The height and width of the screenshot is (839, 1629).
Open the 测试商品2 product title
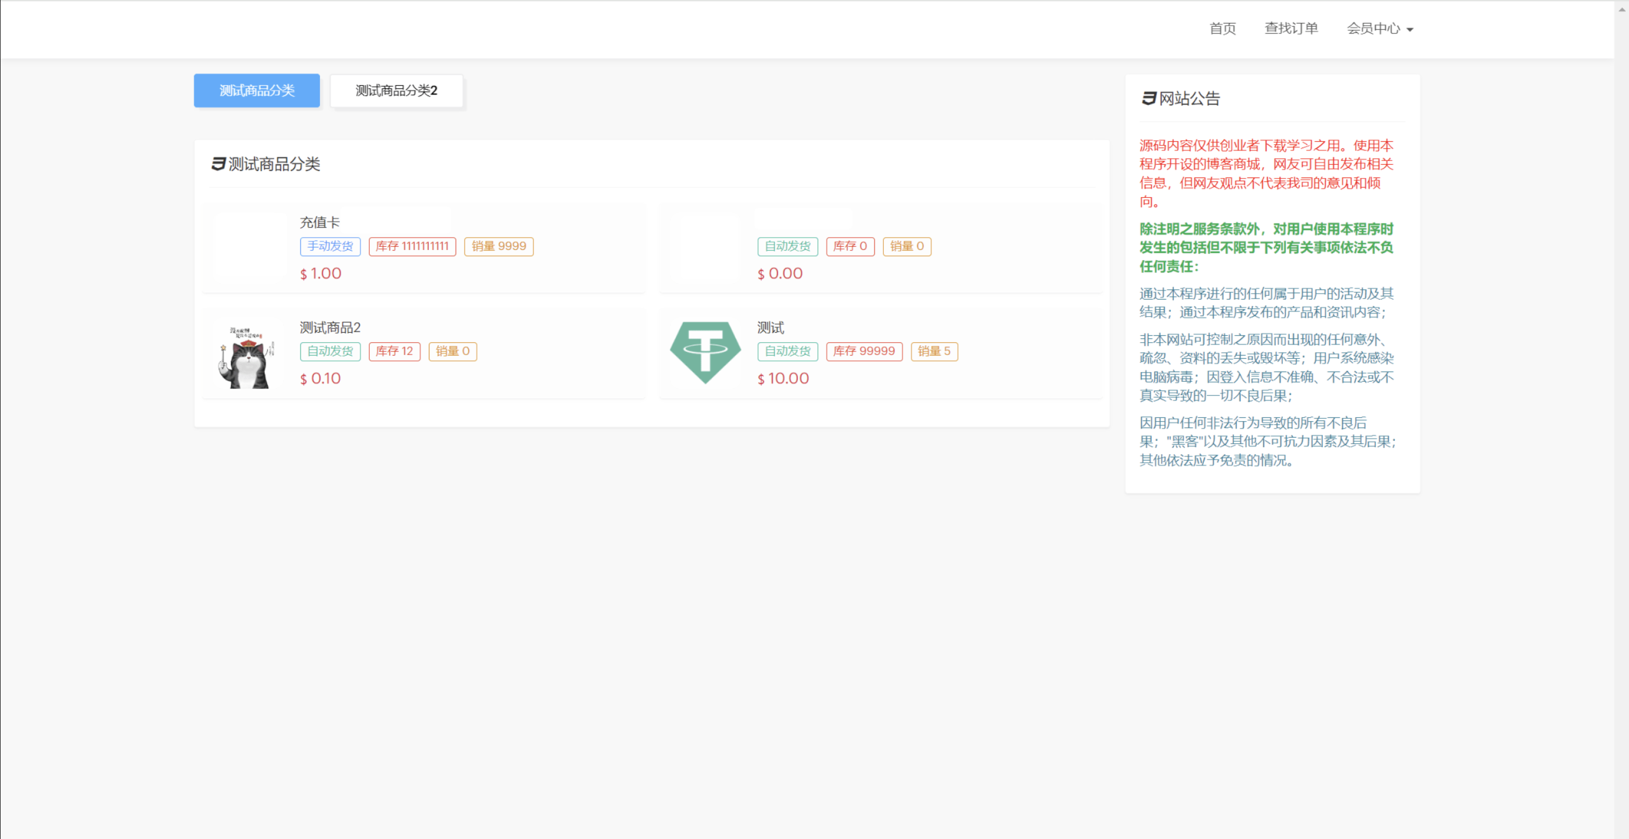pos(330,328)
